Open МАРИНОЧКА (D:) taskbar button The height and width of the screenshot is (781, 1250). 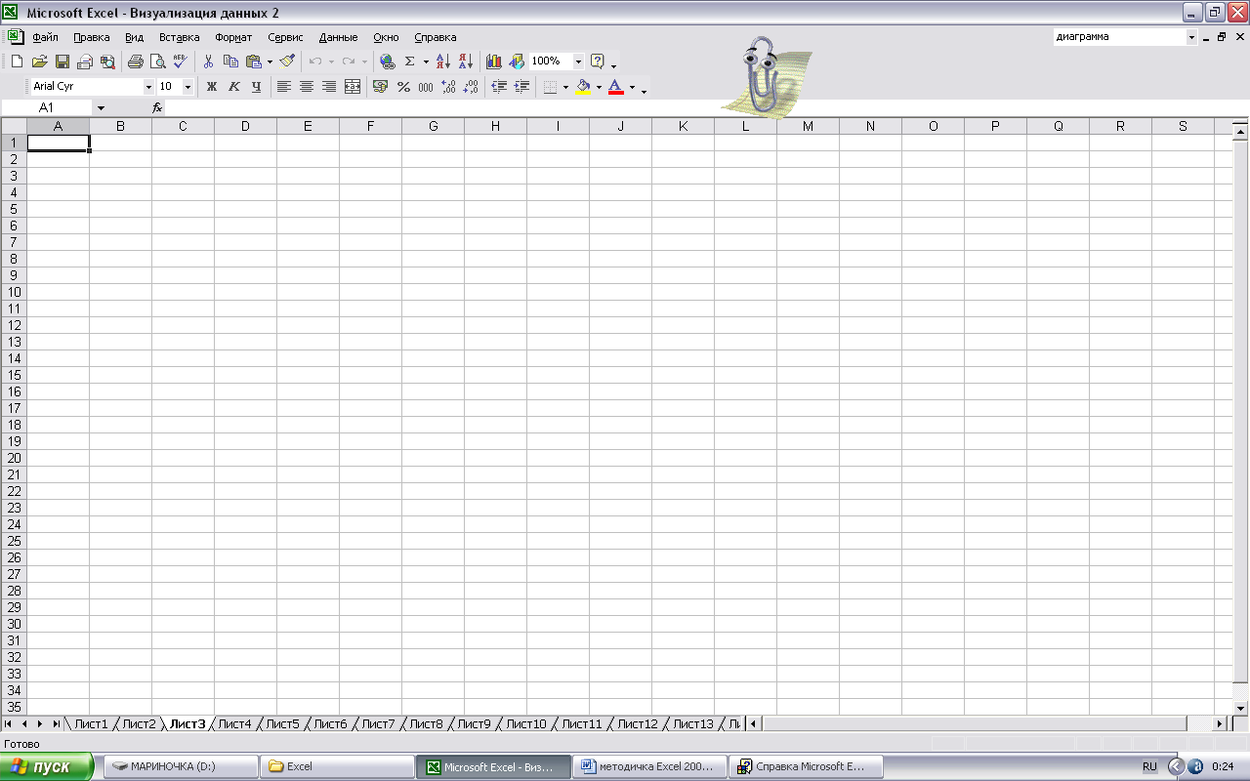(181, 766)
